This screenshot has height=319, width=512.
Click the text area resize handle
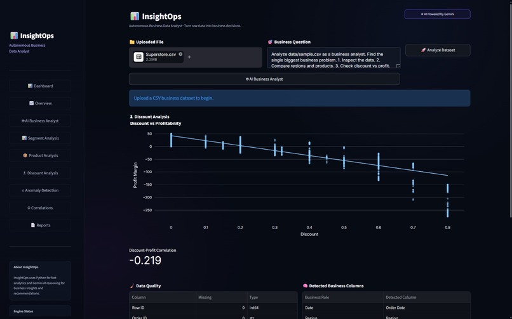pyautogui.click(x=398, y=66)
